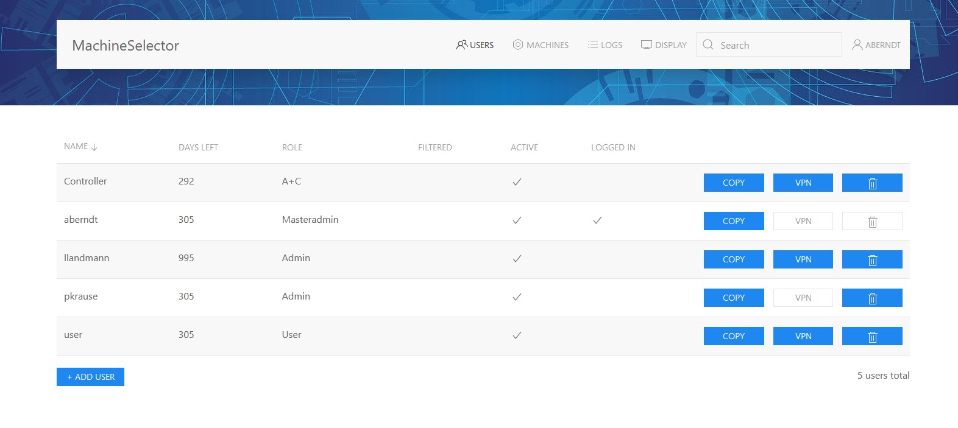Remove pkrause using the trash icon

click(872, 298)
